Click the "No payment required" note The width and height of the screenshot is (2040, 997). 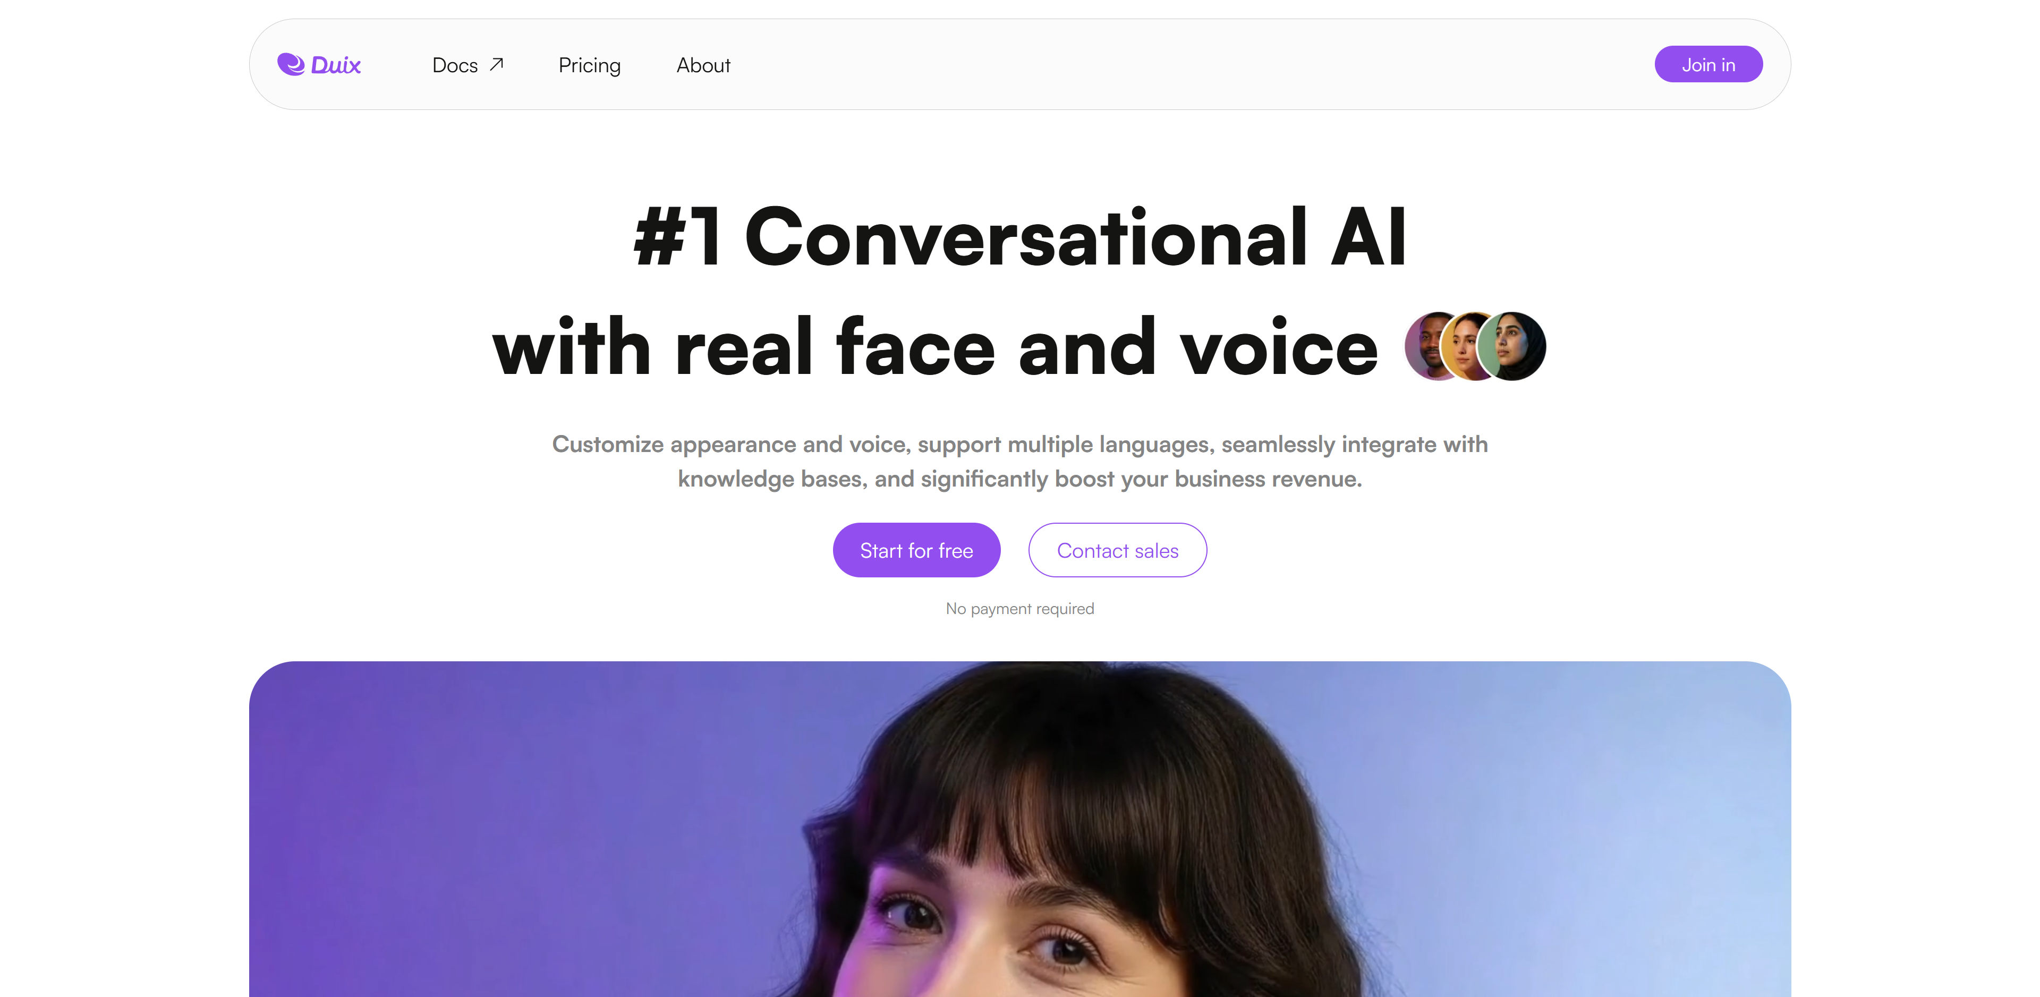coord(1020,608)
